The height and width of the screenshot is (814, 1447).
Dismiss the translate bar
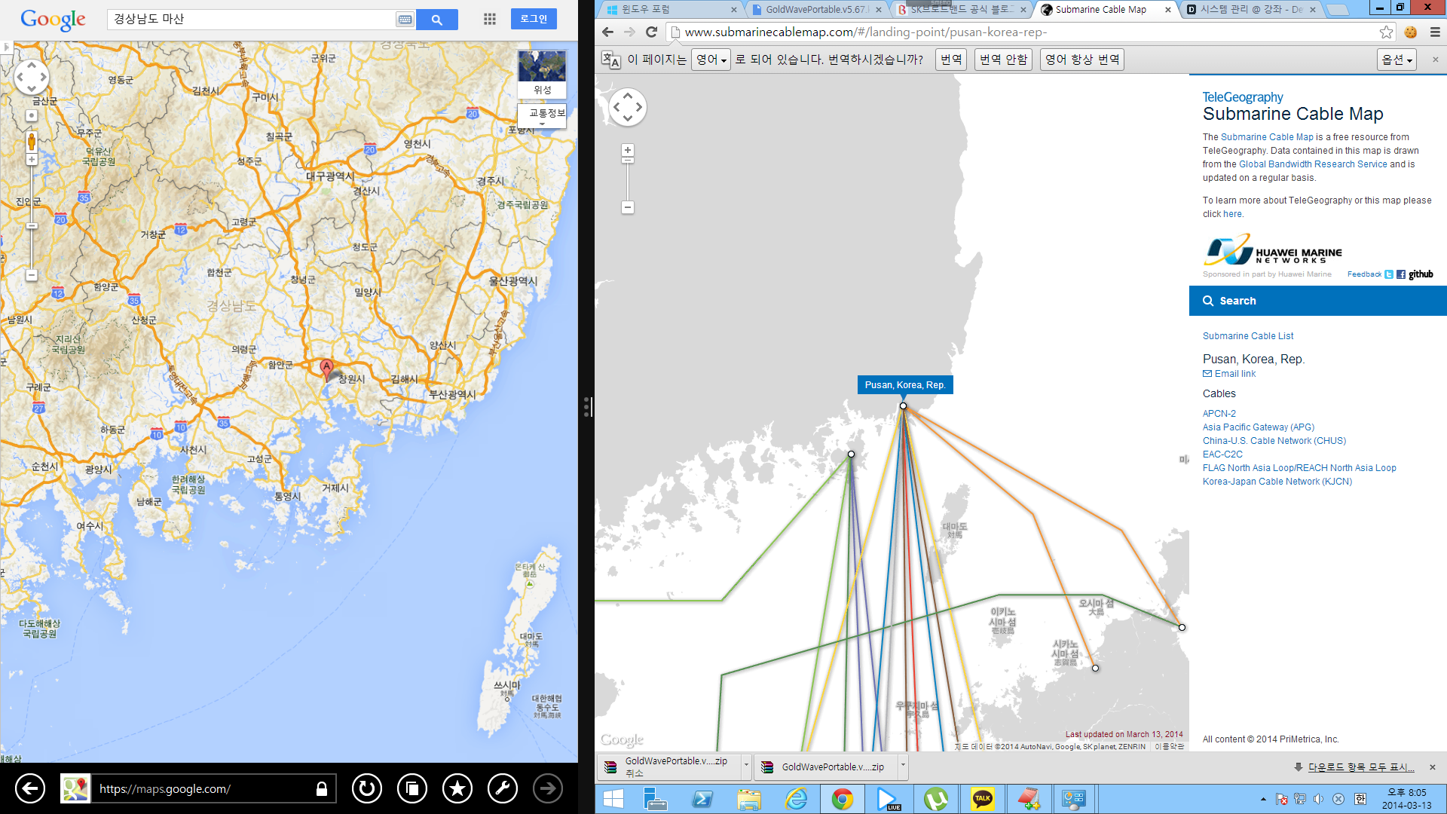pyautogui.click(x=1435, y=60)
